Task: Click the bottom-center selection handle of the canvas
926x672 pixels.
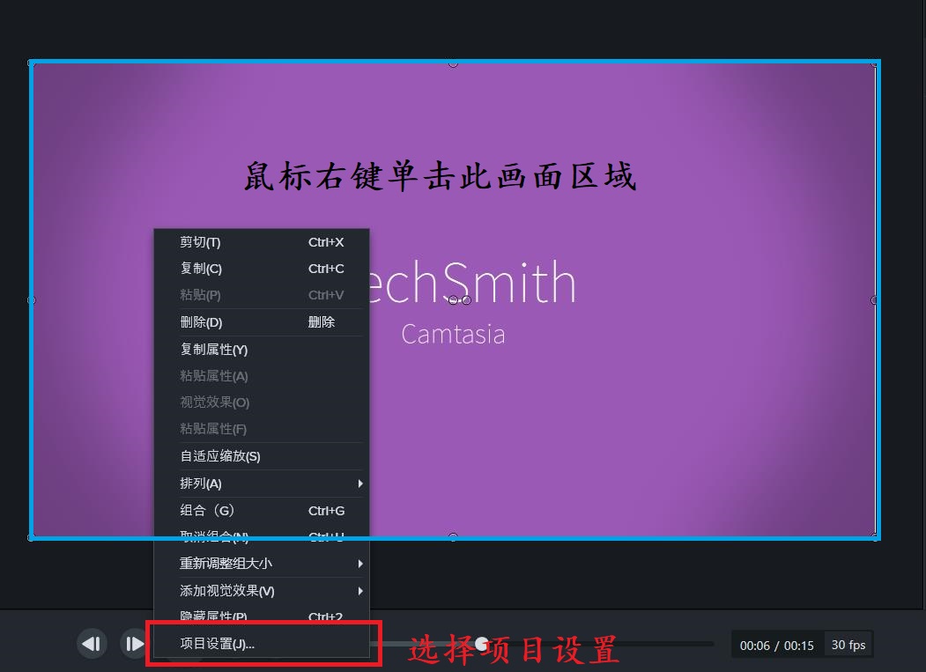Action: (454, 536)
